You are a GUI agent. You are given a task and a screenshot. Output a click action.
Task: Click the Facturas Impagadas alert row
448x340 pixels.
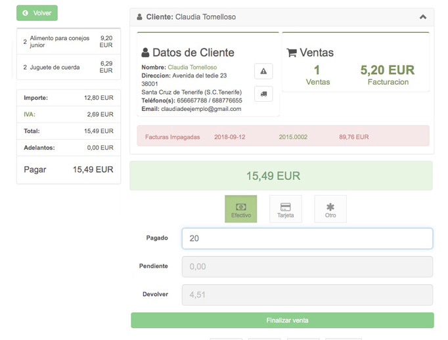click(x=282, y=137)
